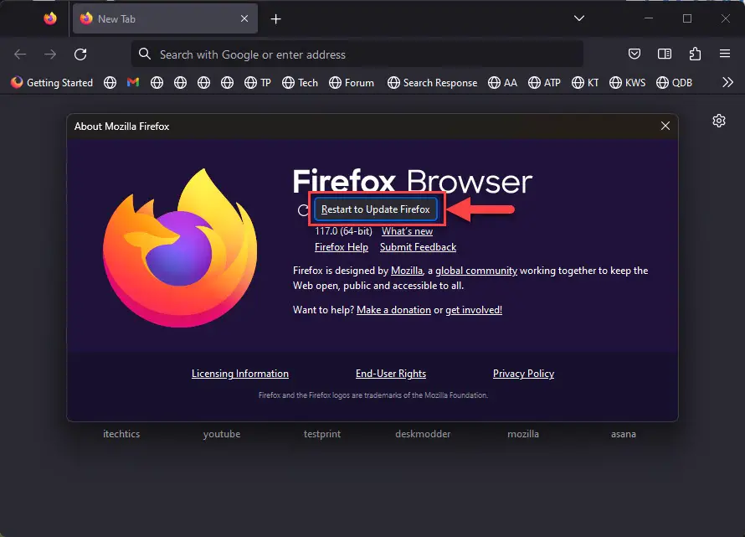Open the Extensions puzzle icon

coord(695,54)
